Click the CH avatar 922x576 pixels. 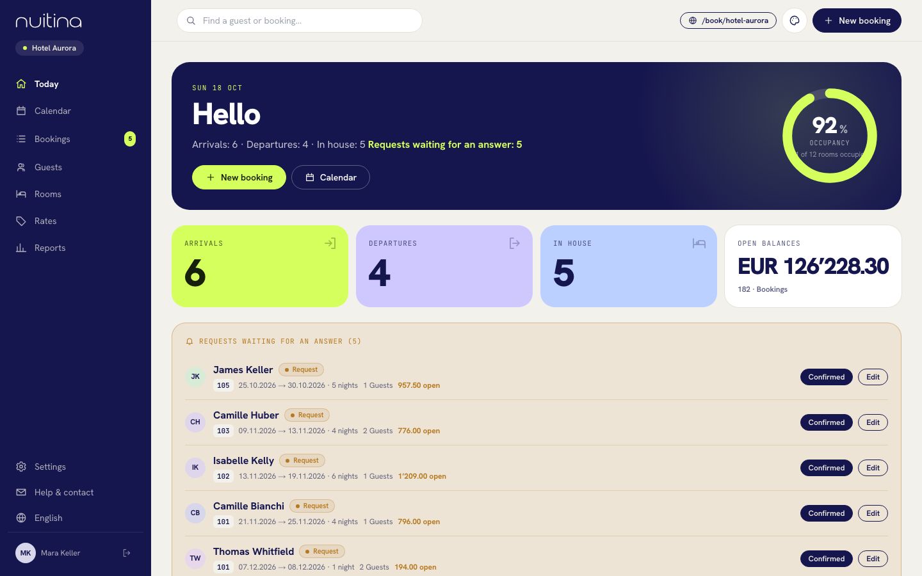click(x=195, y=422)
